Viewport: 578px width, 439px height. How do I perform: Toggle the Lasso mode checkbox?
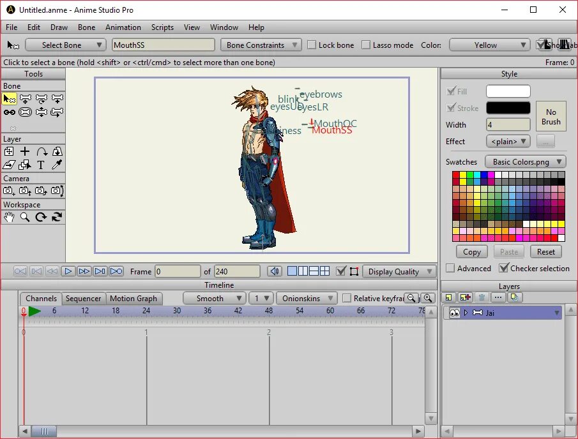(366, 45)
